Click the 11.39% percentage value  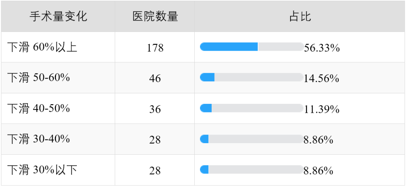(x=321, y=109)
